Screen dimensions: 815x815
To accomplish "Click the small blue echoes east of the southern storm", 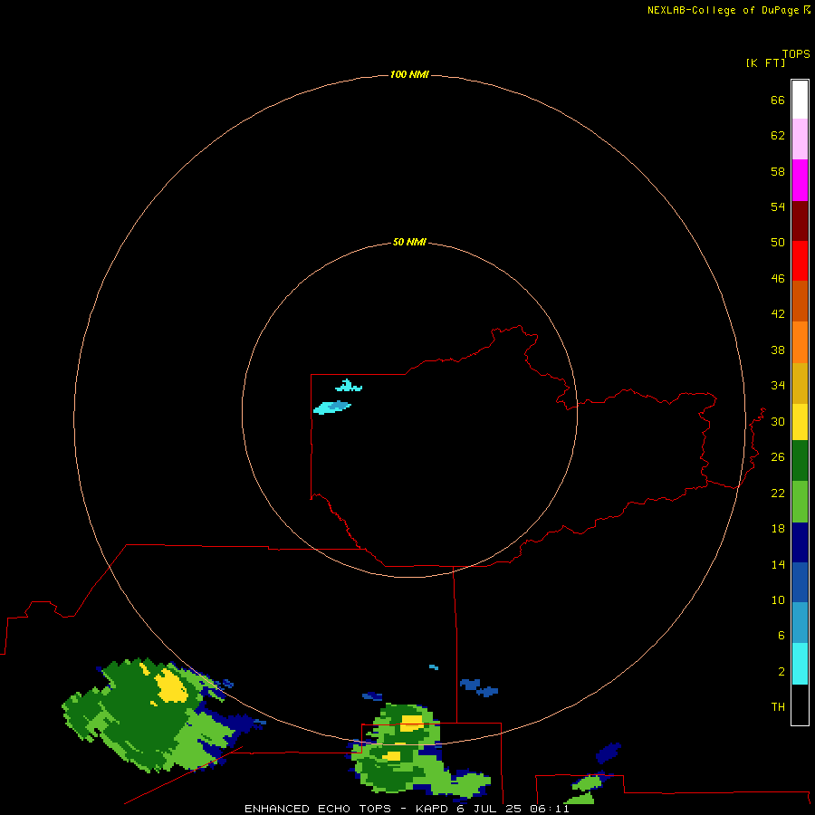I will [x=479, y=687].
